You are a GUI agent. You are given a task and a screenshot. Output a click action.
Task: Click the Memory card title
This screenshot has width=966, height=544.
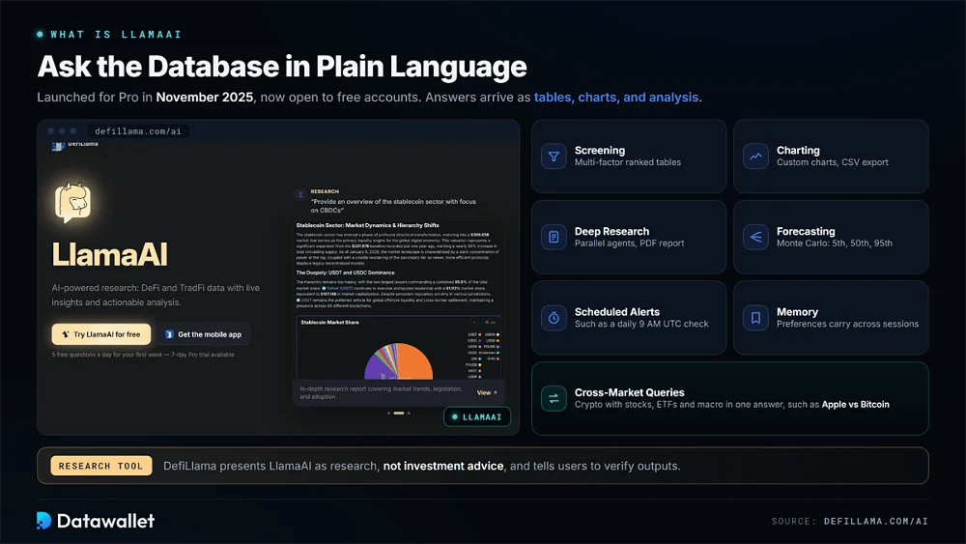pyautogui.click(x=797, y=312)
